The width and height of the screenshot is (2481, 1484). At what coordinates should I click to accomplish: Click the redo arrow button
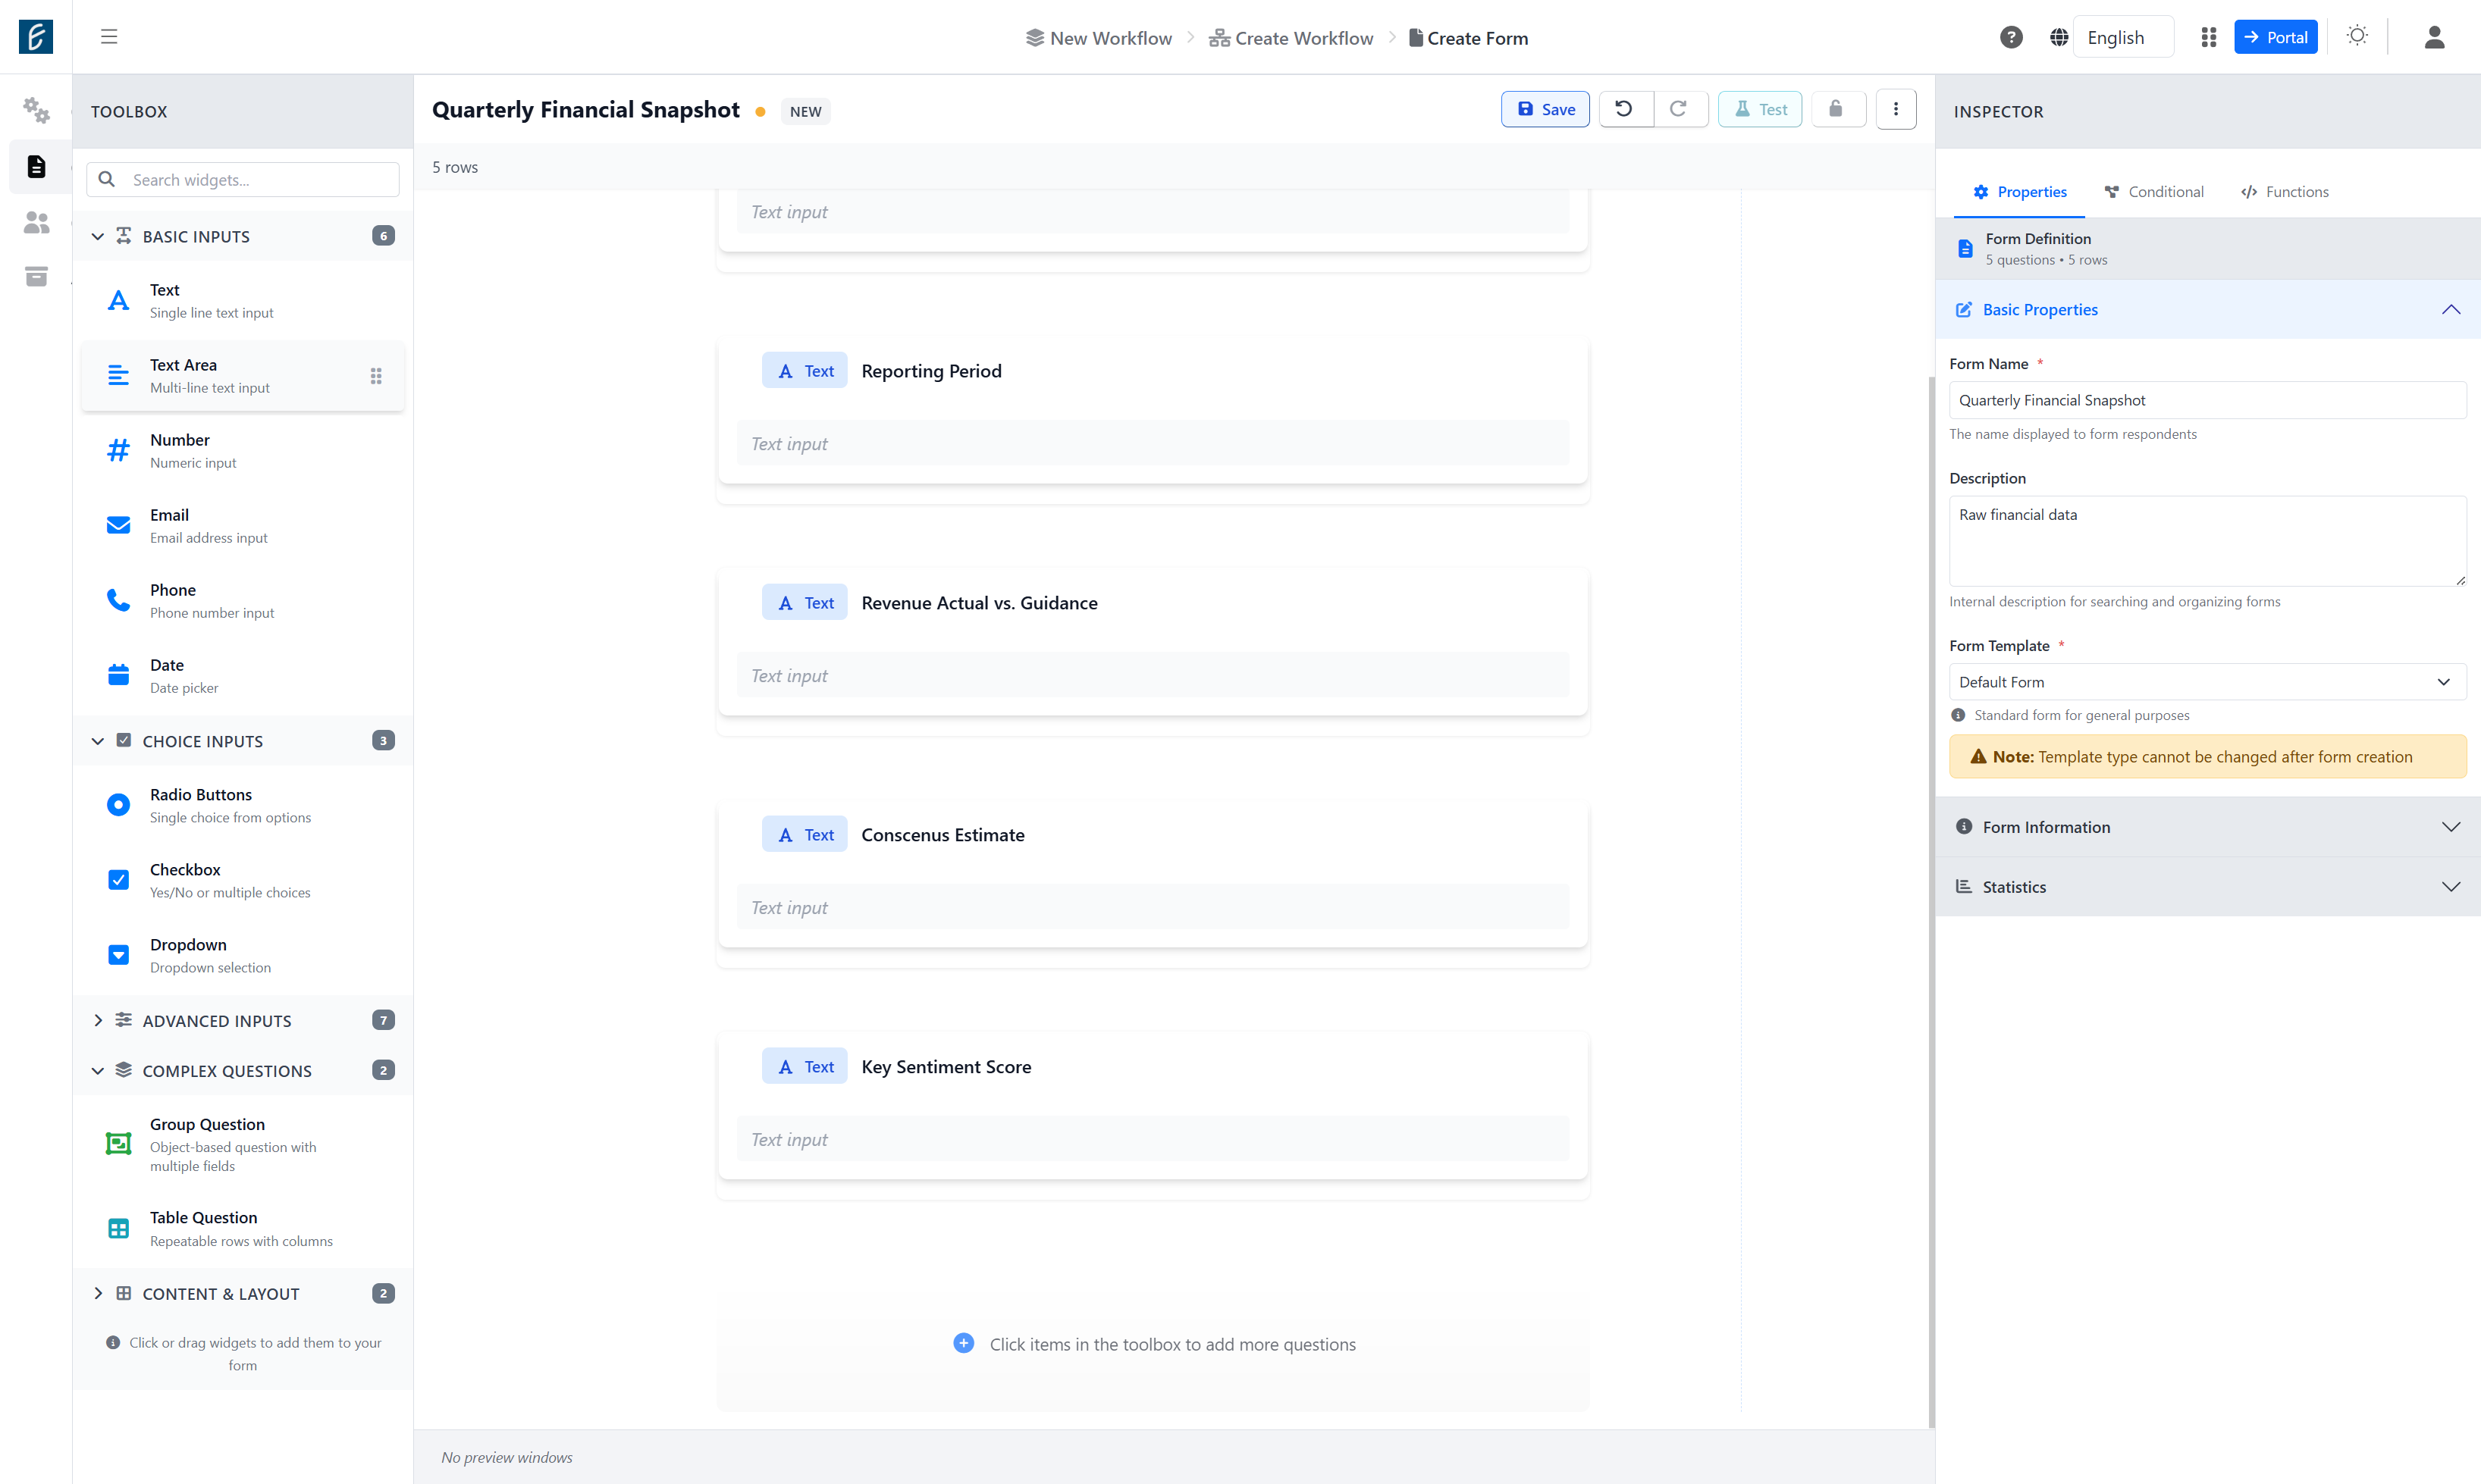coord(1680,109)
